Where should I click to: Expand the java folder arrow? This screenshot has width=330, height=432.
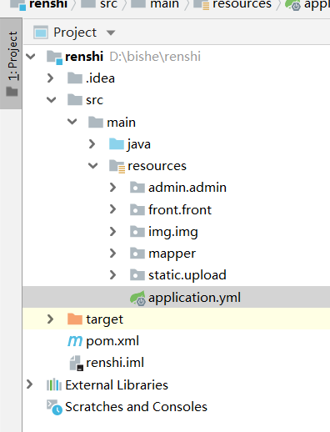point(92,144)
